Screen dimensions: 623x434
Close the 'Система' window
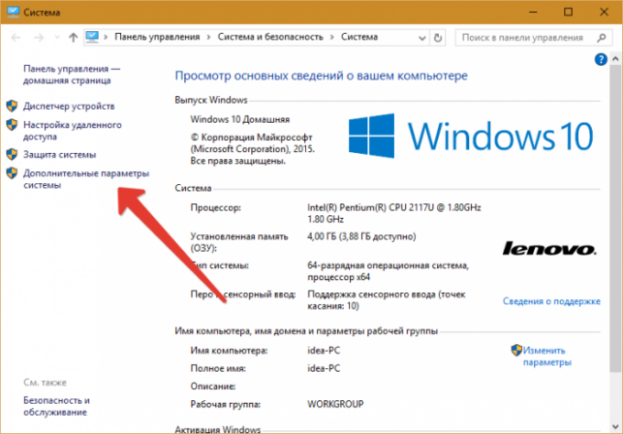coord(604,12)
